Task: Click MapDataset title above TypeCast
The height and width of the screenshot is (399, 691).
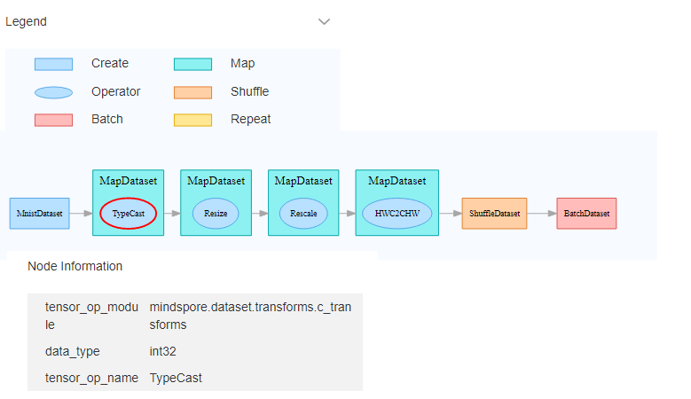Action: (x=128, y=181)
